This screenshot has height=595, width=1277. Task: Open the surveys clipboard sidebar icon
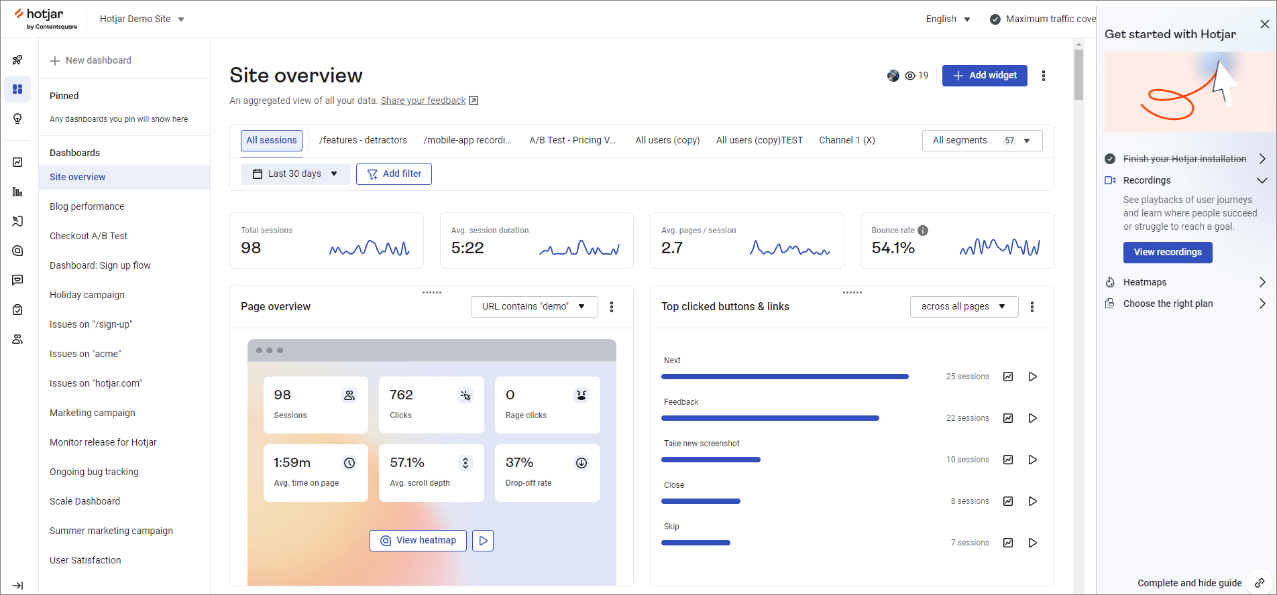[x=17, y=310]
